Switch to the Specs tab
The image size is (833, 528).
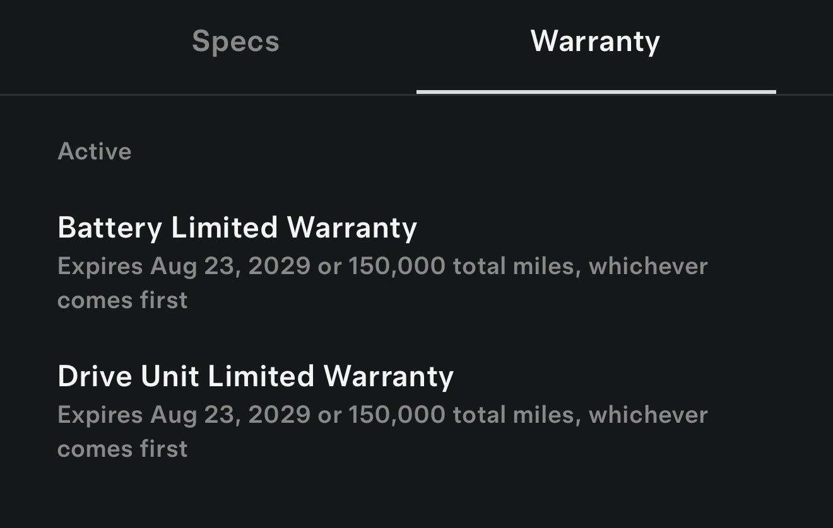click(235, 42)
